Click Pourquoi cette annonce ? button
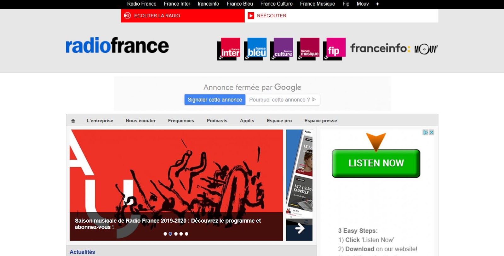The image size is (504, 256). [283, 100]
